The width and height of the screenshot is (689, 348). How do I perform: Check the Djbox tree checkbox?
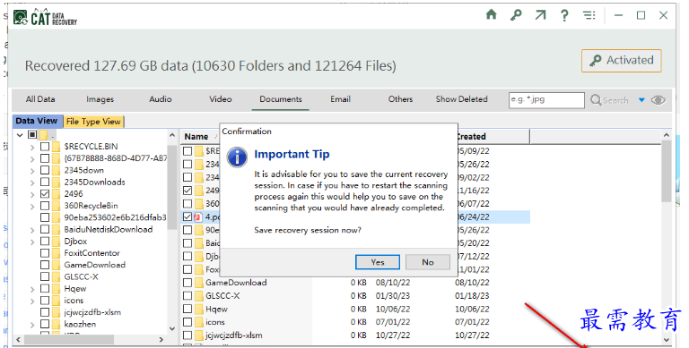click(45, 241)
